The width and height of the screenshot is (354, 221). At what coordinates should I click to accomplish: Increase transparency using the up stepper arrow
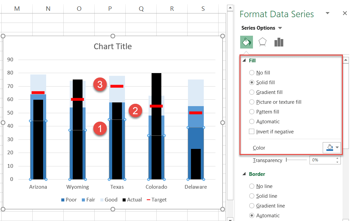(x=338, y=158)
